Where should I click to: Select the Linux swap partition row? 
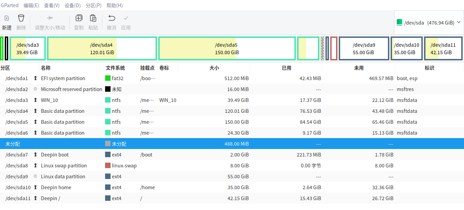pyautogui.click(x=136, y=165)
